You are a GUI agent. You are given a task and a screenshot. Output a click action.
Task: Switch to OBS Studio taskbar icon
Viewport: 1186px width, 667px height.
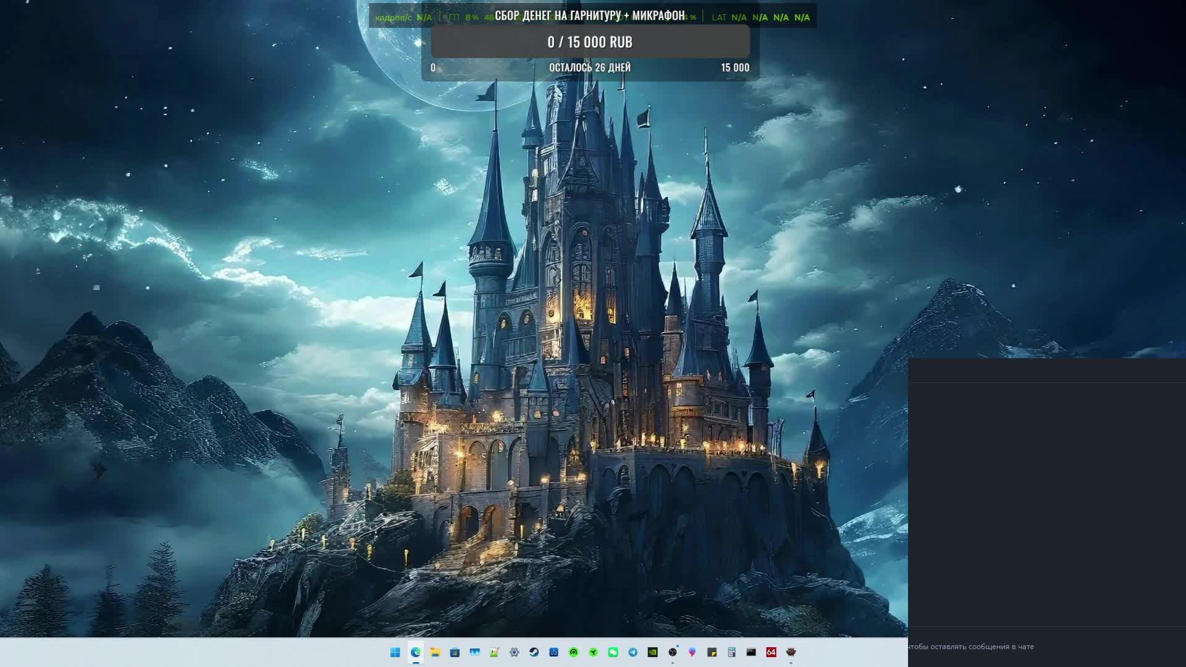673,652
